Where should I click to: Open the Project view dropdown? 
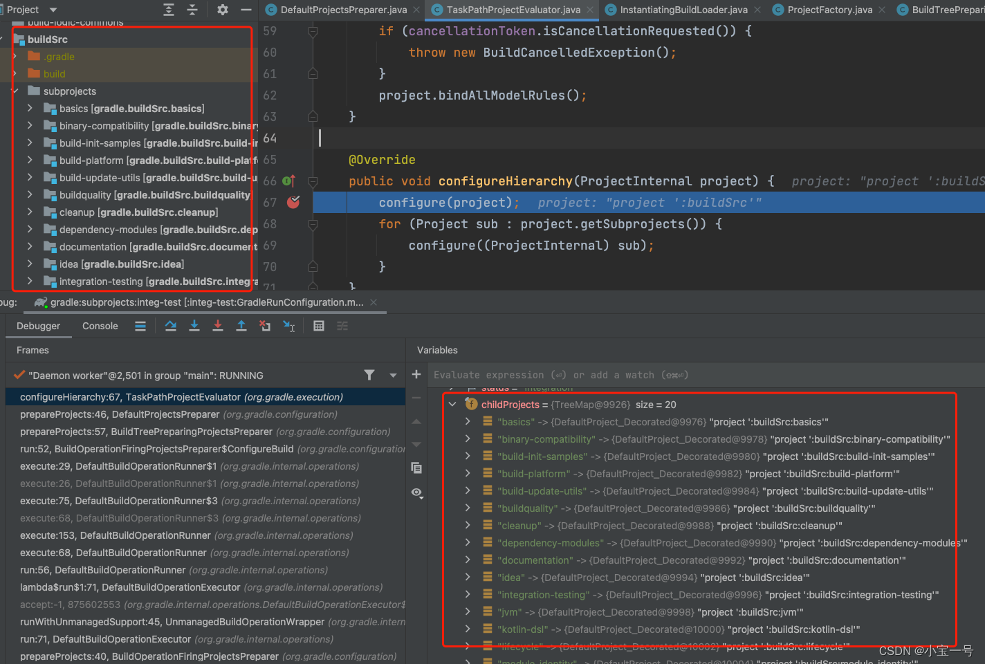tap(54, 10)
